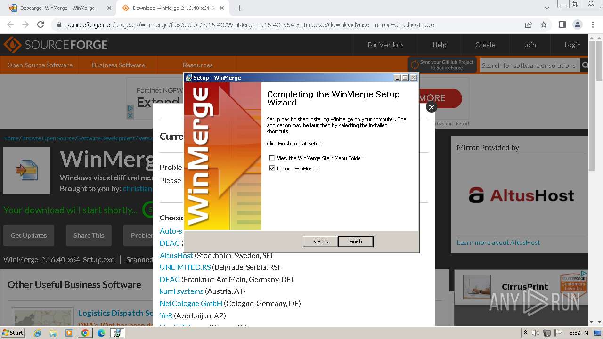Select DEAC Frankfurt Am Main mirror
Image resolution: width=603 pixels, height=339 pixels.
point(170,279)
